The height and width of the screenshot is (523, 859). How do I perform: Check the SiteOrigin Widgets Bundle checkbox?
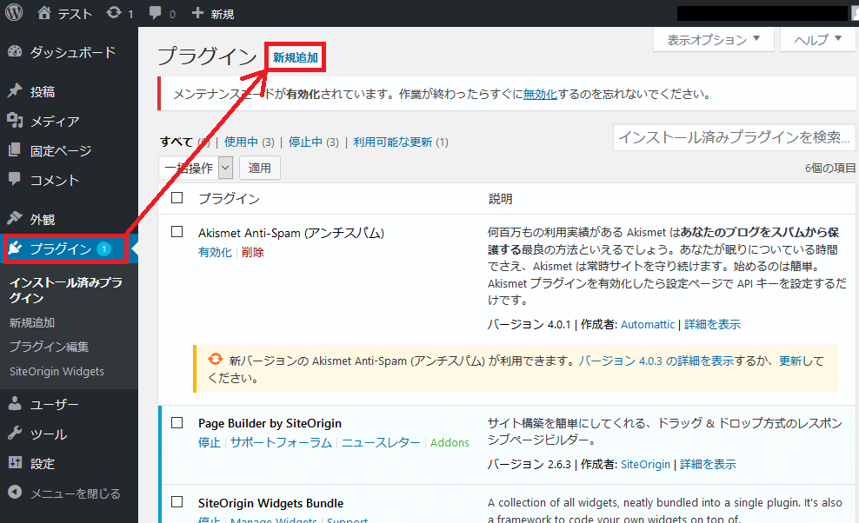click(177, 502)
